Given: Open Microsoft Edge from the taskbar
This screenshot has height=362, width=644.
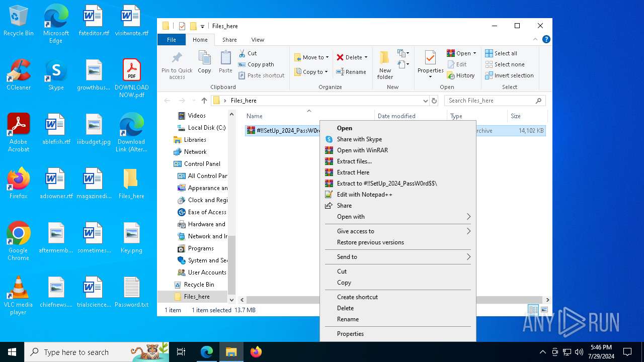Looking at the screenshot, I should coord(207,352).
